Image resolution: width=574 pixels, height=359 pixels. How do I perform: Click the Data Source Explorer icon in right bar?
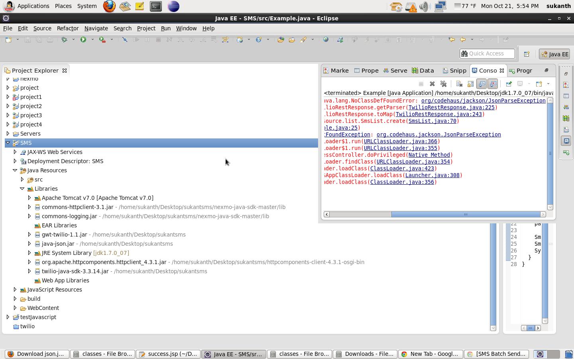566,118
